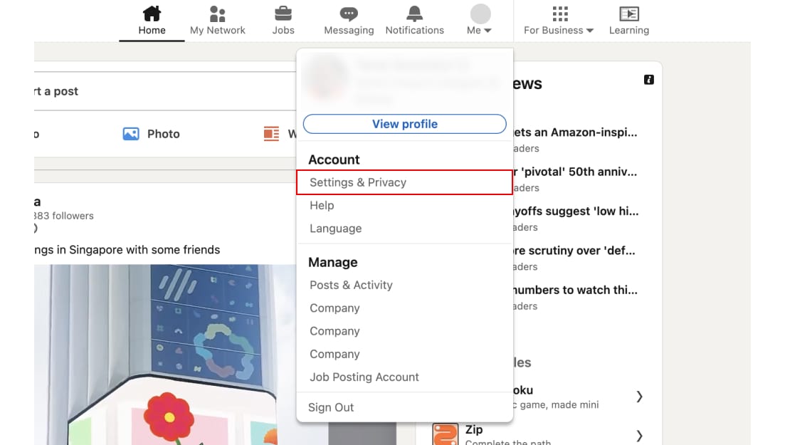Screen dimensions: 785x445
Task: Click the followers count text
Action: point(63,216)
